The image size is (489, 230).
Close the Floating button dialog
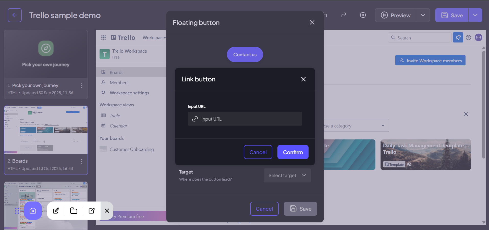click(312, 22)
